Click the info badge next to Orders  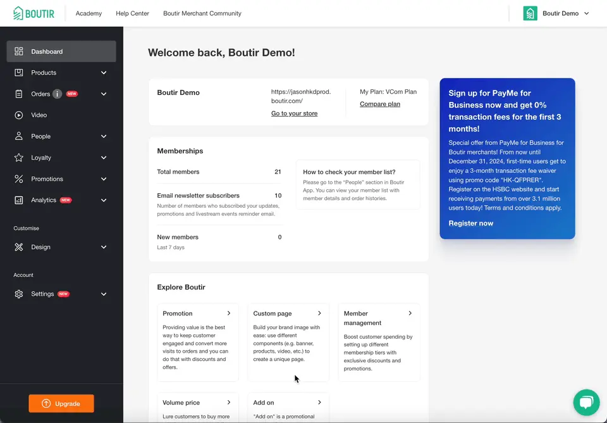tap(58, 94)
